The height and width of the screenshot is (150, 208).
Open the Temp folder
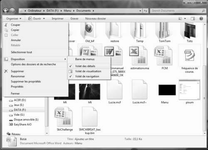[x=139, y=33]
